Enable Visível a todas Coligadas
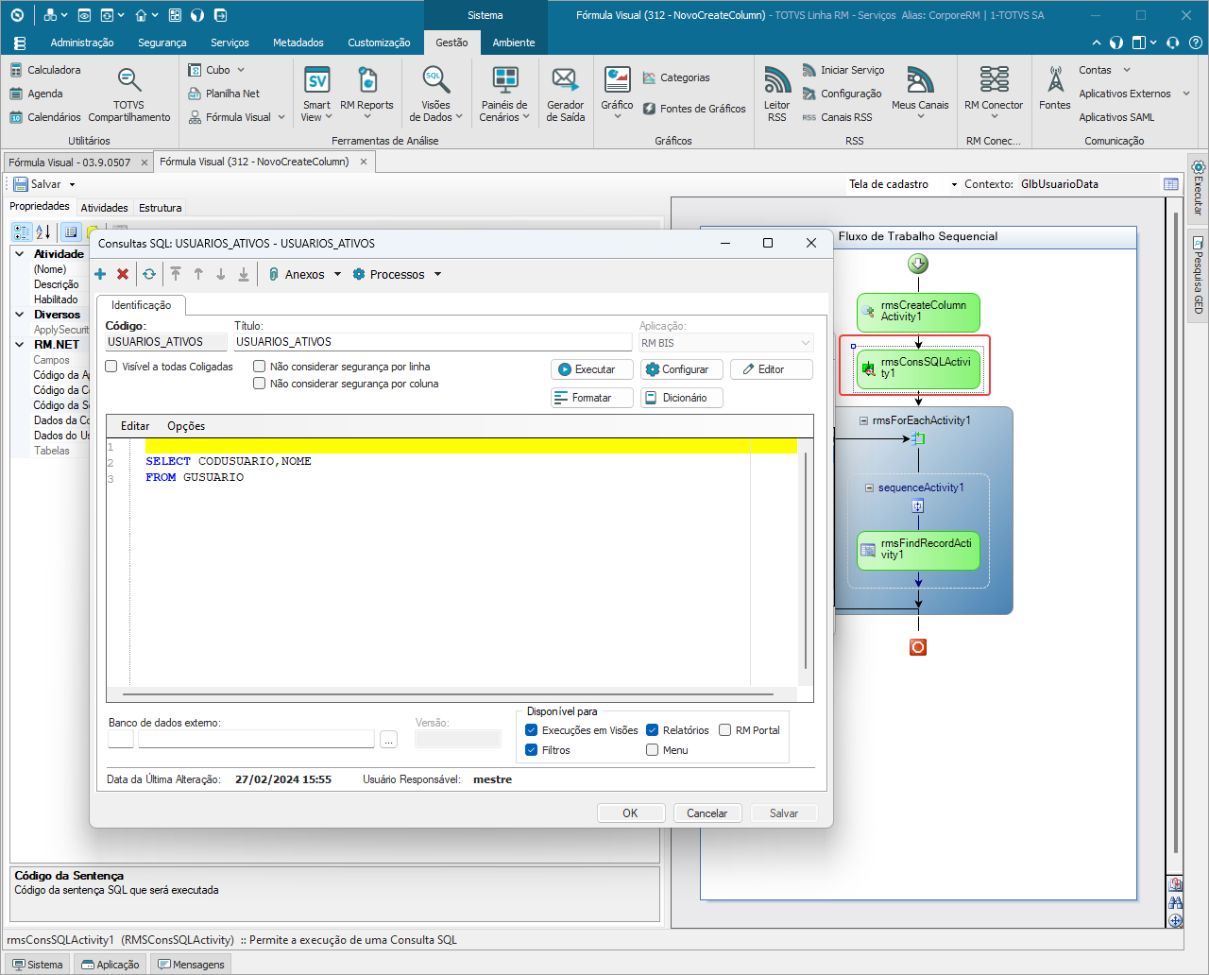Image resolution: width=1209 pixels, height=975 pixels. [x=111, y=367]
